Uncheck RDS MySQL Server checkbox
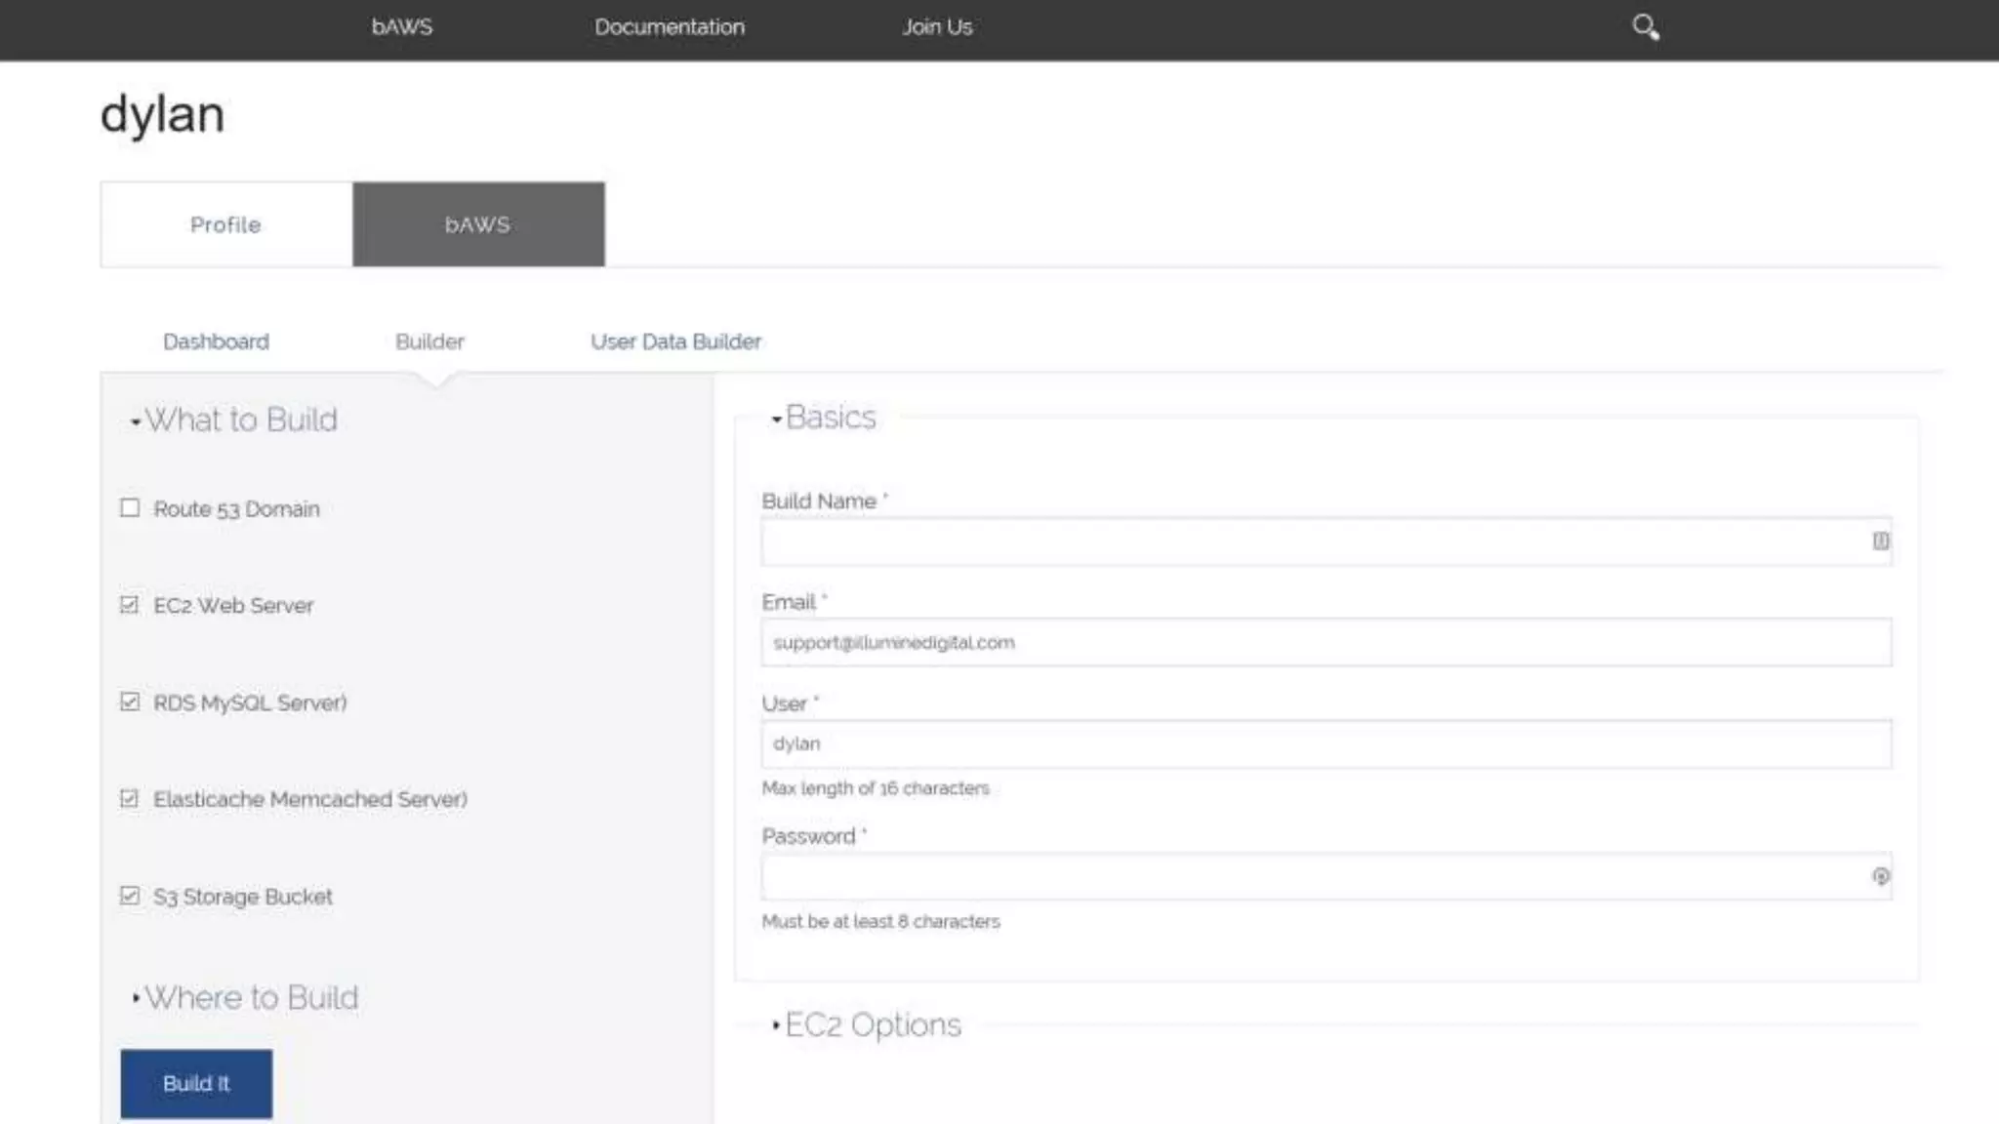Viewport: 1999px width, 1124px height. pyautogui.click(x=130, y=702)
